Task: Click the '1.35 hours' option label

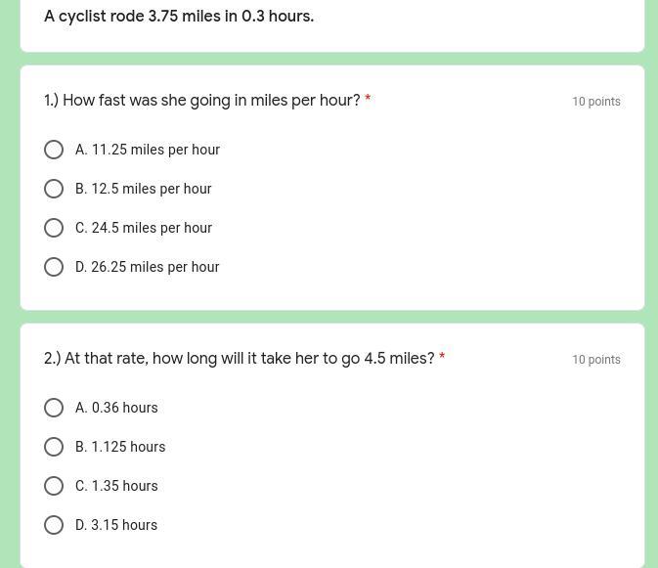Action: tap(124, 486)
